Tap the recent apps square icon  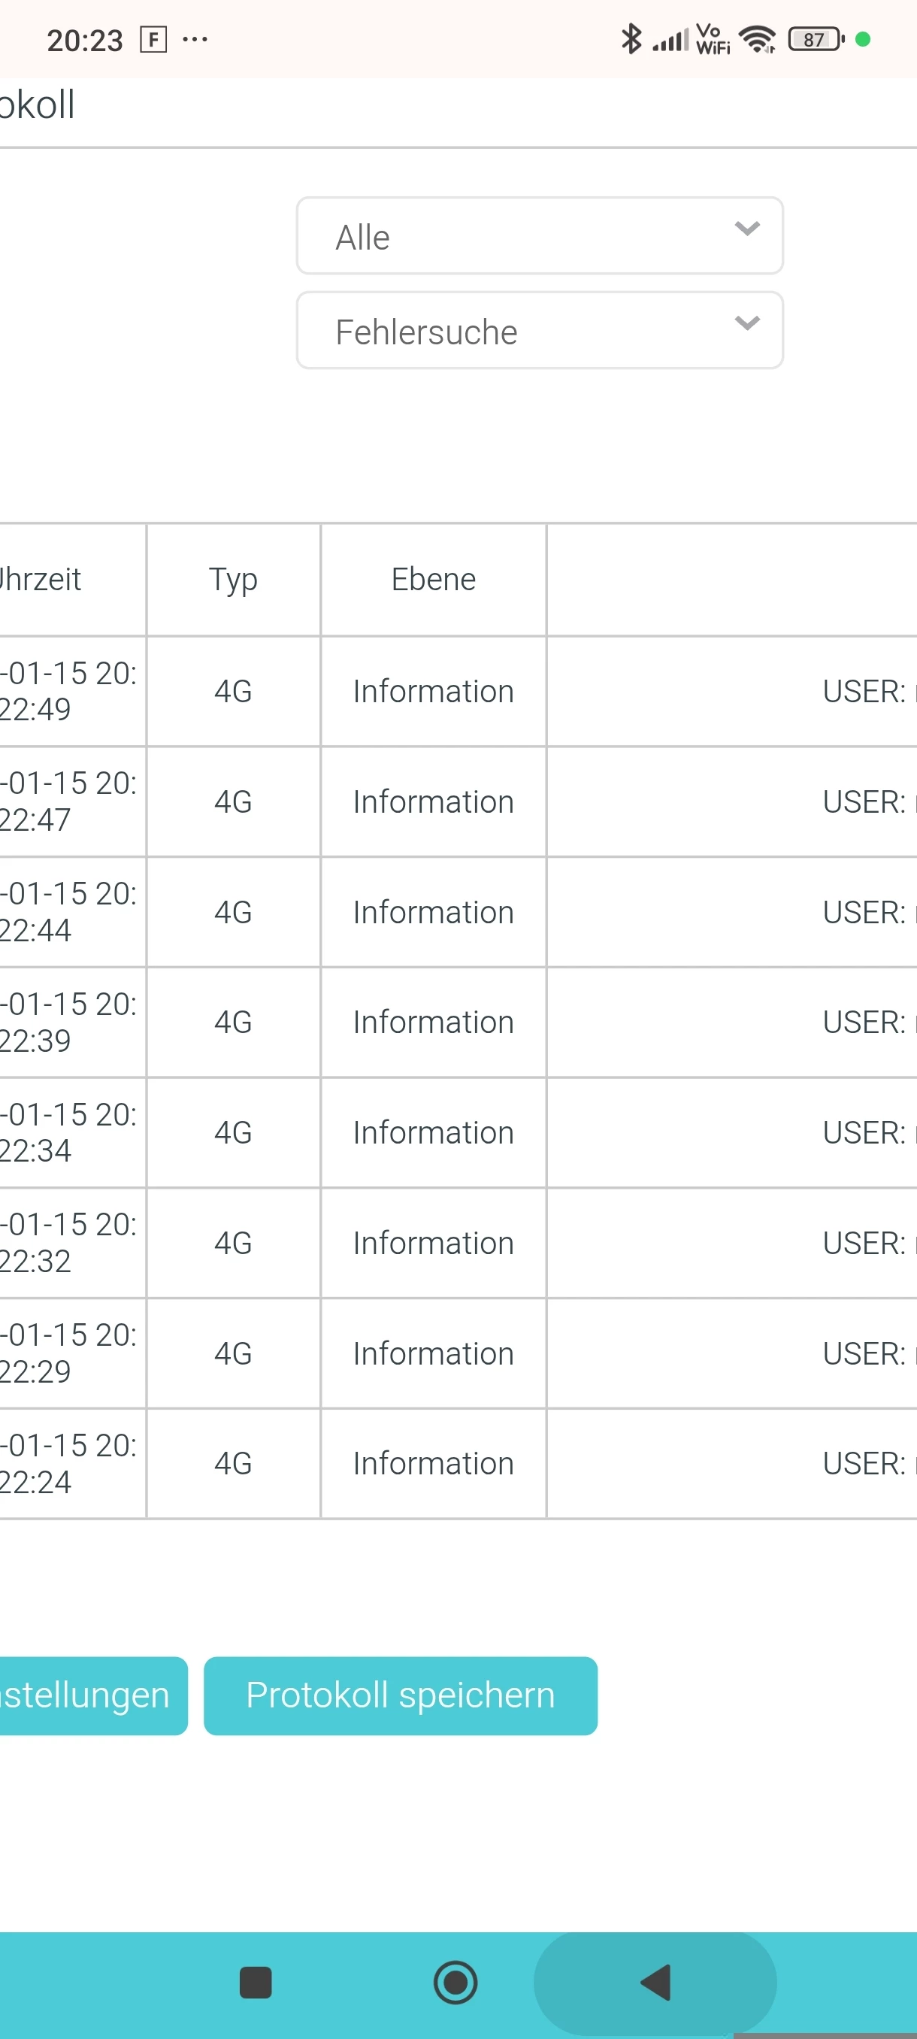pyautogui.click(x=255, y=1983)
